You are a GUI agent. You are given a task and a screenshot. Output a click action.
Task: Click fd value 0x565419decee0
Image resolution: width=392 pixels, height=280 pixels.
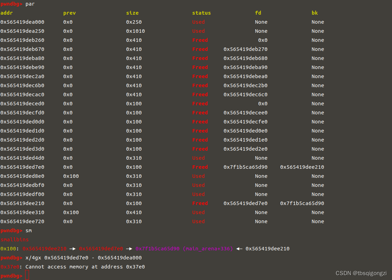click(246, 113)
